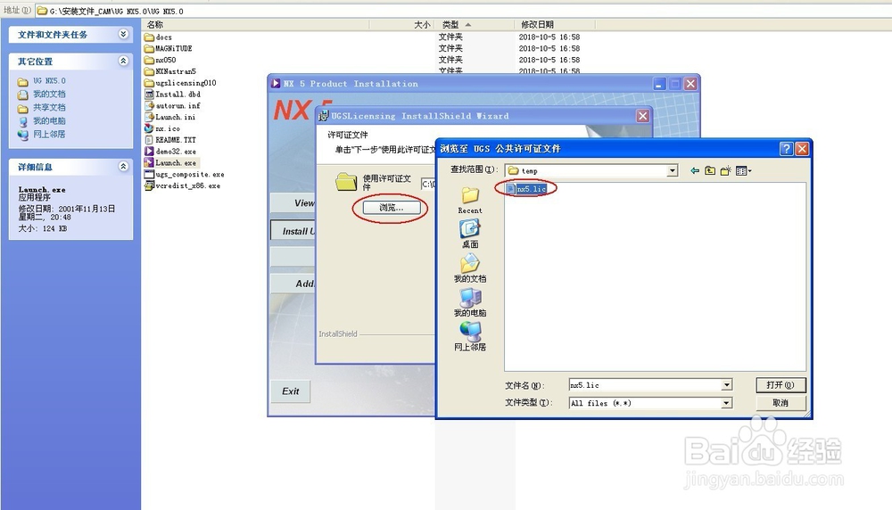The image size is (892, 510).
Task: Click the Add button in NX 5 installer
Action: pyautogui.click(x=293, y=284)
